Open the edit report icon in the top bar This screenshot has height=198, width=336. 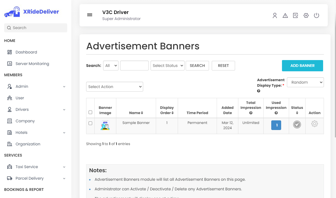tap(295, 15)
